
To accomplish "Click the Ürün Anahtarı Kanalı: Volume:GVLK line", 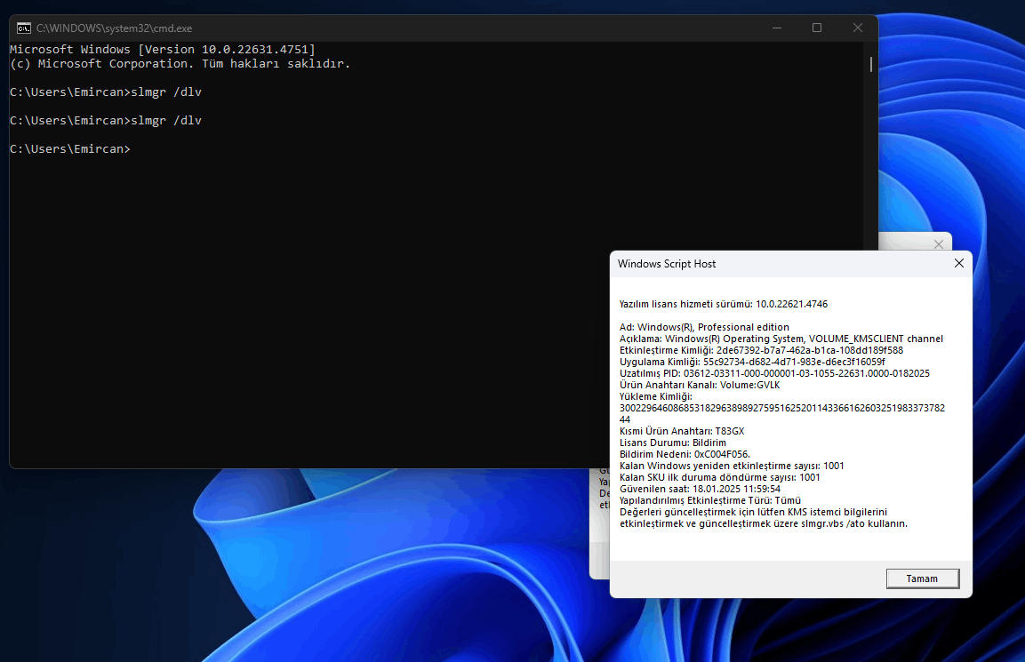I will (700, 385).
